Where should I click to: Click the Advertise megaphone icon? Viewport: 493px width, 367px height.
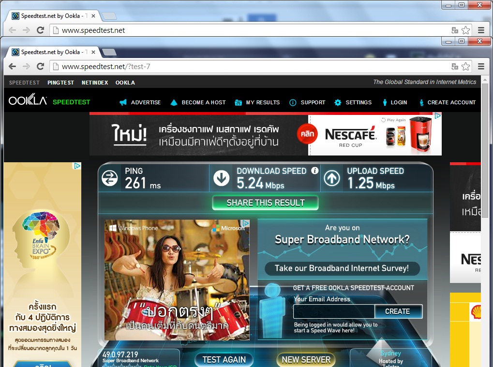point(123,102)
